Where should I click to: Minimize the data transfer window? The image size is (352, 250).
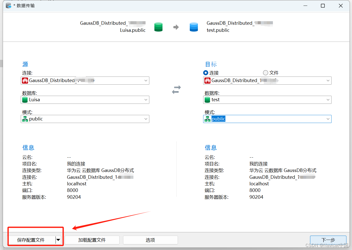click(305, 6)
